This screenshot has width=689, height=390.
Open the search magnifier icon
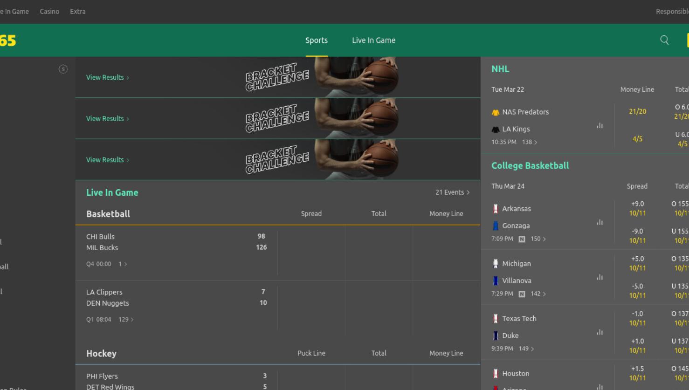[x=664, y=40]
